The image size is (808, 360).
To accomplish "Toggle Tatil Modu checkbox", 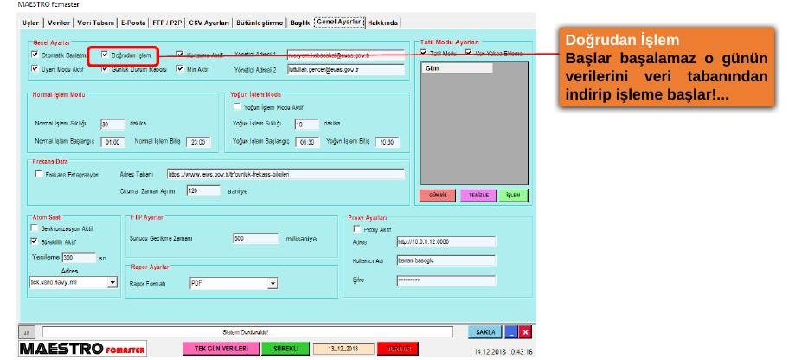I will [x=424, y=53].
